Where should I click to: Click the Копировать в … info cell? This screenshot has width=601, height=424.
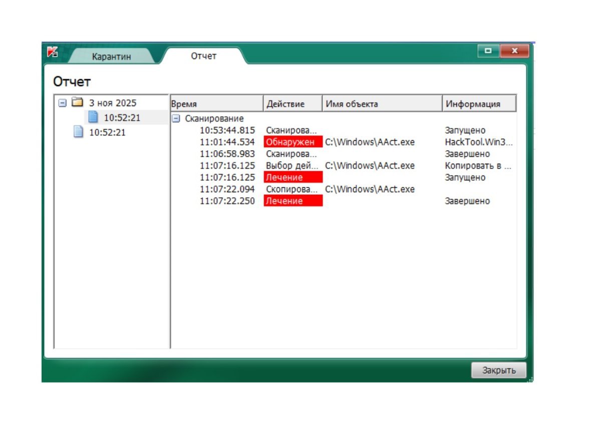click(x=478, y=166)
